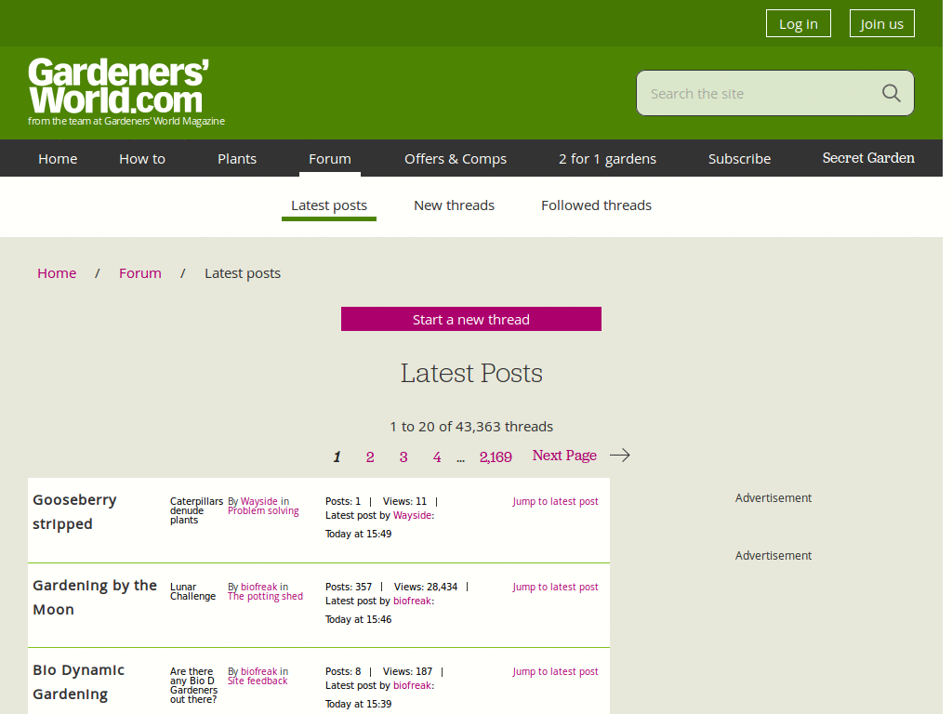Click the Home breadcrumb link
The height and width of the screenshot is (714, 952).
(x=57, y=273)
